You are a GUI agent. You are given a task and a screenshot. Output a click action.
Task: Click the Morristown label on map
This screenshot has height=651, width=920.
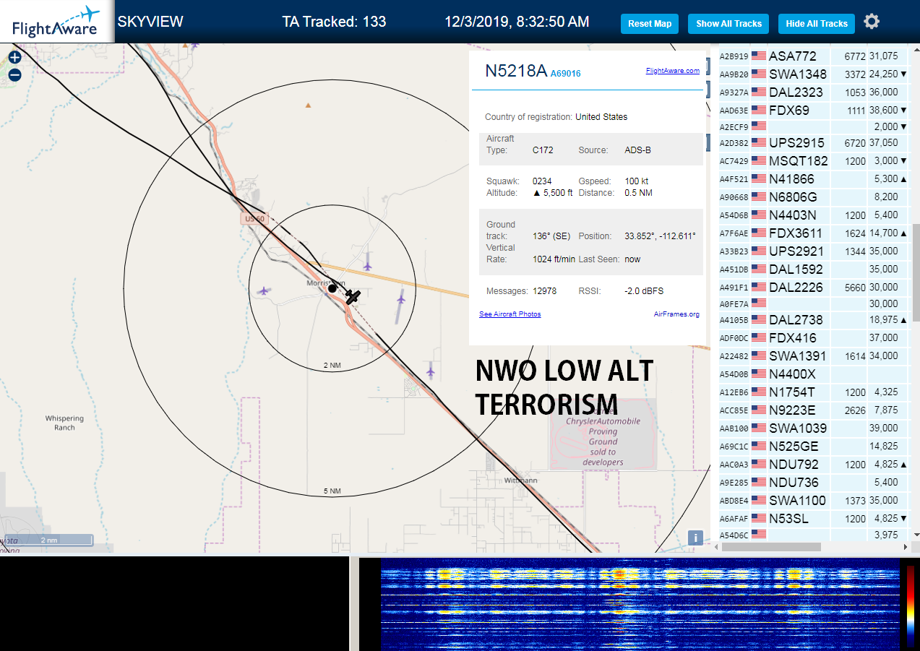tap(326, 283)
